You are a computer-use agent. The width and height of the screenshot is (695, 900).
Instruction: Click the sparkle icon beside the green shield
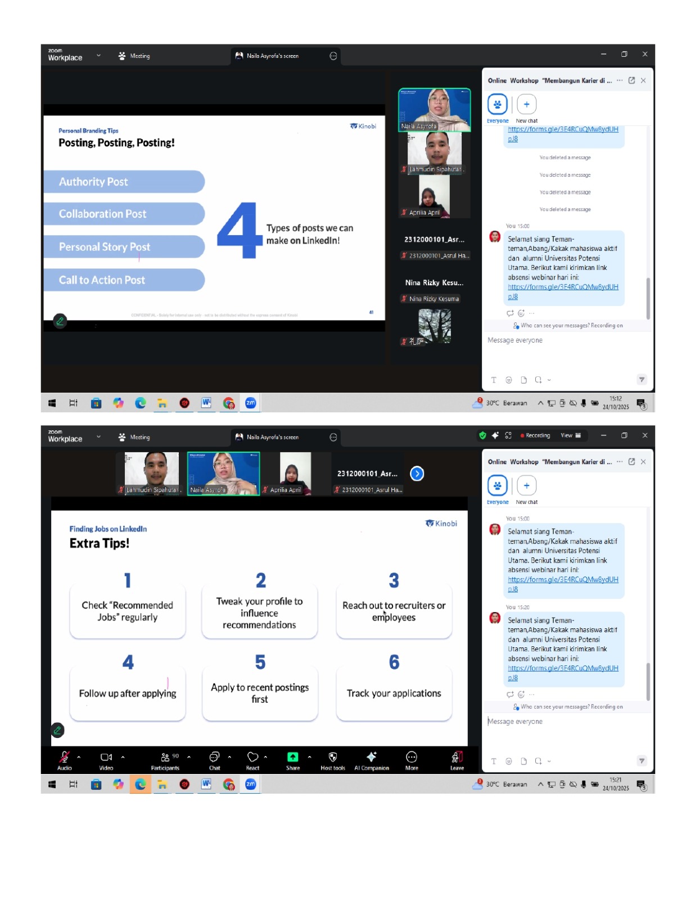click(495, 435)
